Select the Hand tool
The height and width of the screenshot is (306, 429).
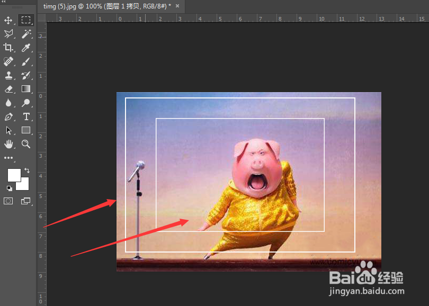click(x=8, y=144)
